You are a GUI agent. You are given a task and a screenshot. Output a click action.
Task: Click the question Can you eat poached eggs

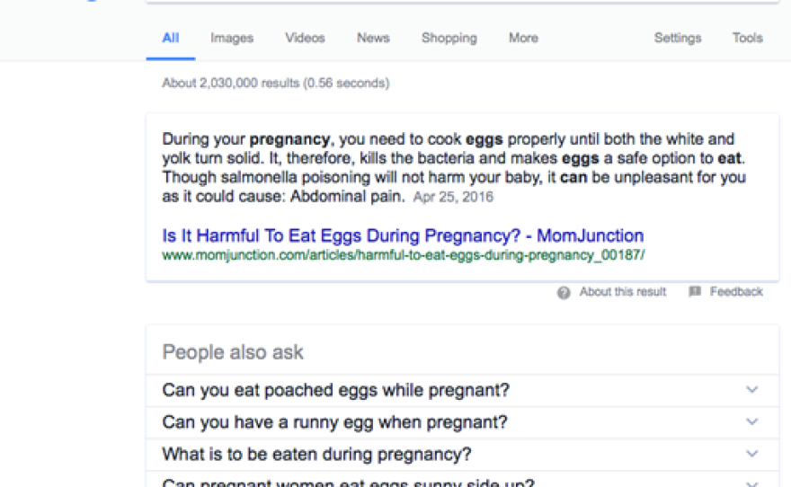(x=335, y=390)
